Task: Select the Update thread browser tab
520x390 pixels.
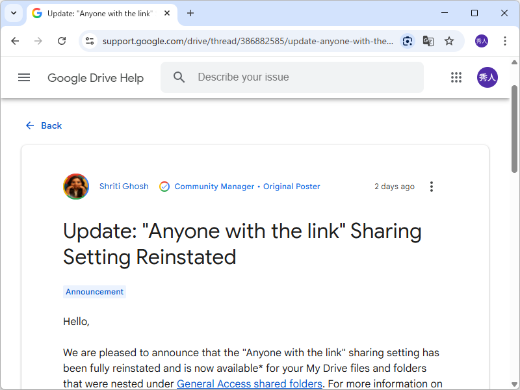Action: [97, 13]
